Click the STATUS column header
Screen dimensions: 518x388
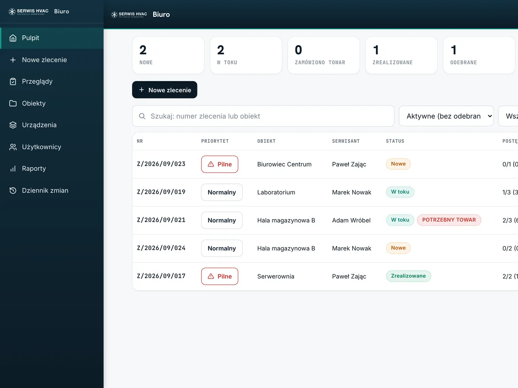(395, 141)
